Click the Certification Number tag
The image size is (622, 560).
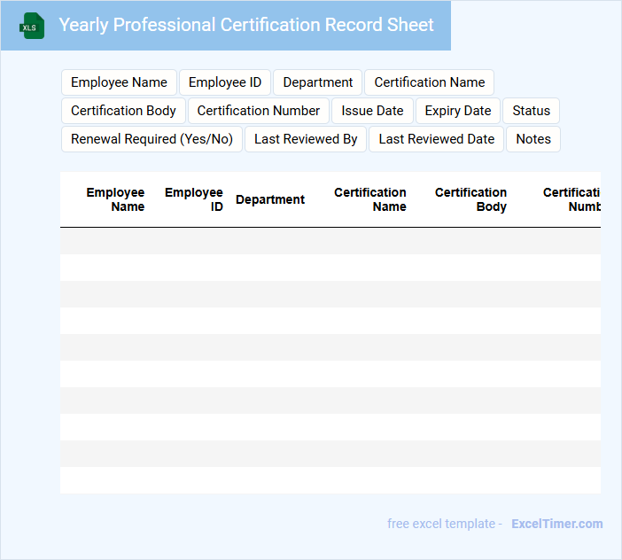coord(258,111)
